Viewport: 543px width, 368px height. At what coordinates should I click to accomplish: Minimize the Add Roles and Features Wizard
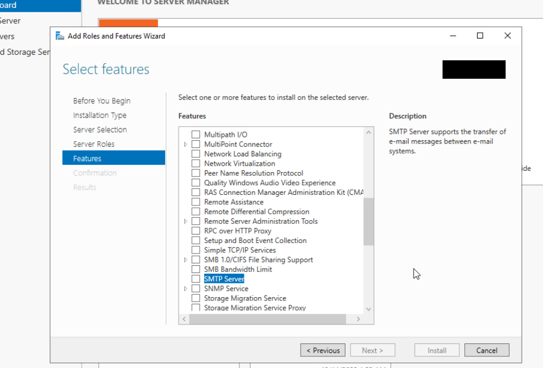(453, 36)
